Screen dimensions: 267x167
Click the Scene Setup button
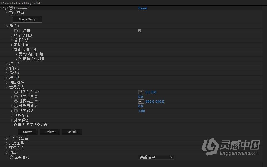coord(28,19)
